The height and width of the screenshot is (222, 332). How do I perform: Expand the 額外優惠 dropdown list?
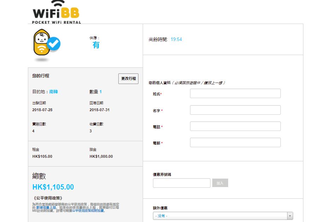(220, 216)
